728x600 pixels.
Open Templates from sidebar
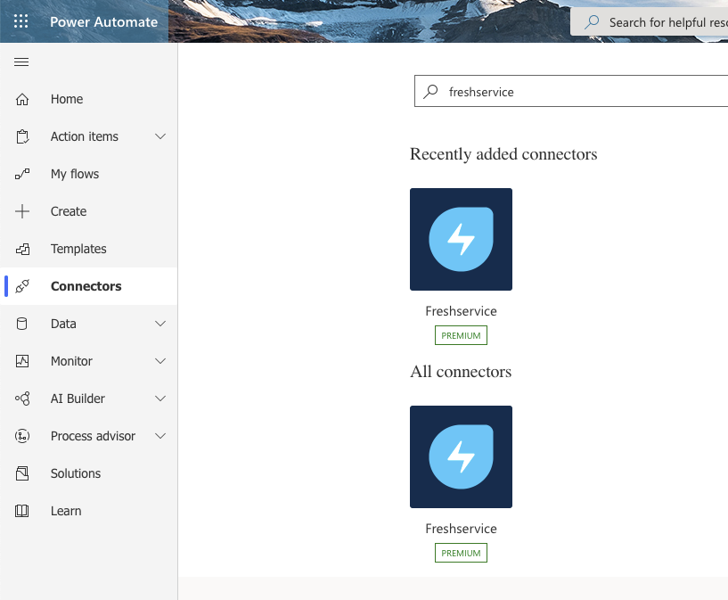pos(89,249)
